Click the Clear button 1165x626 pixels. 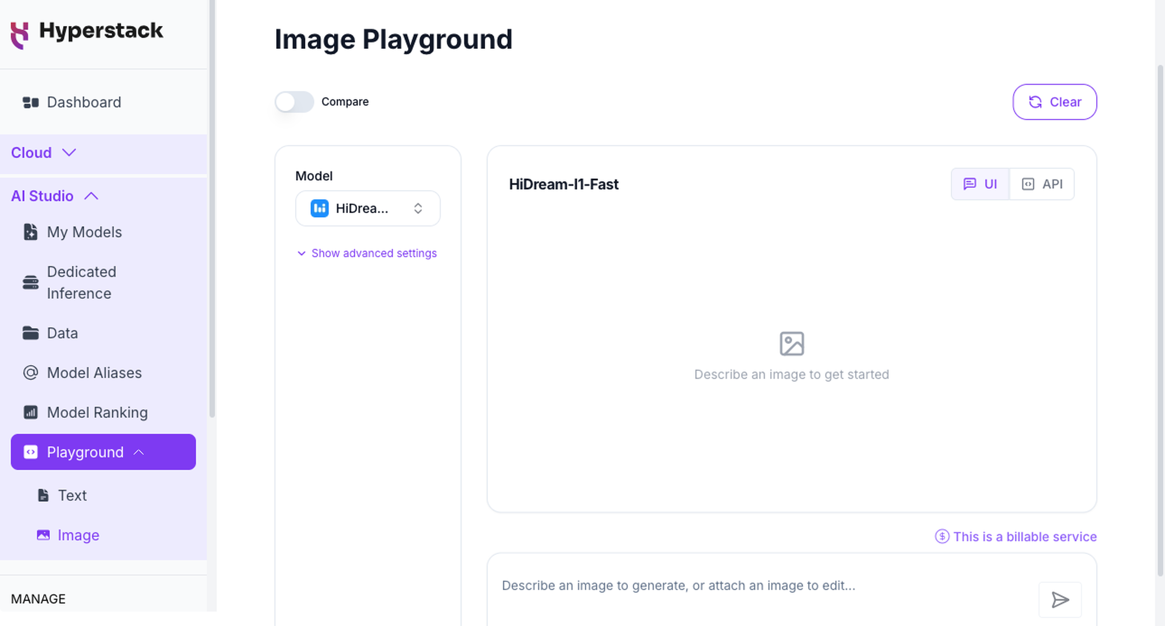(1055, 102)
